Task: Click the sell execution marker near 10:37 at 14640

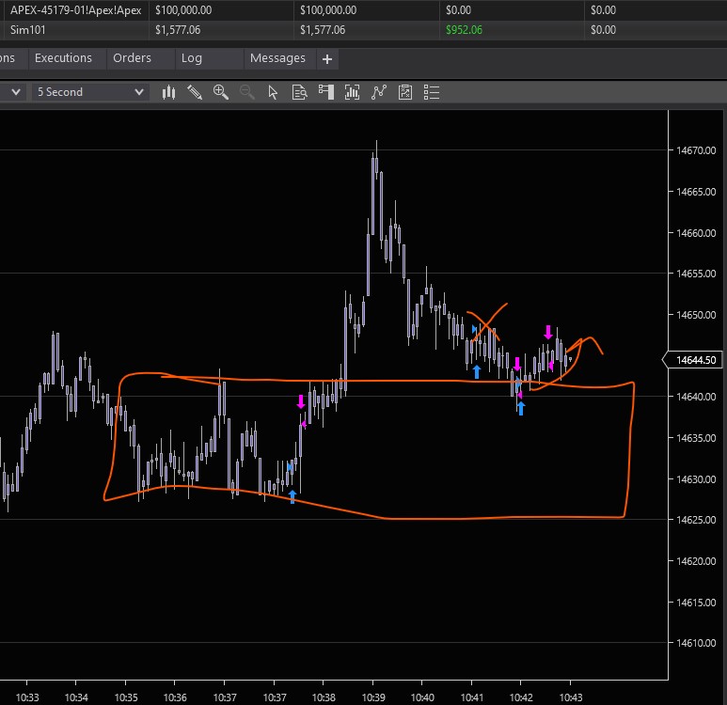Action: (x=301, y=401)
